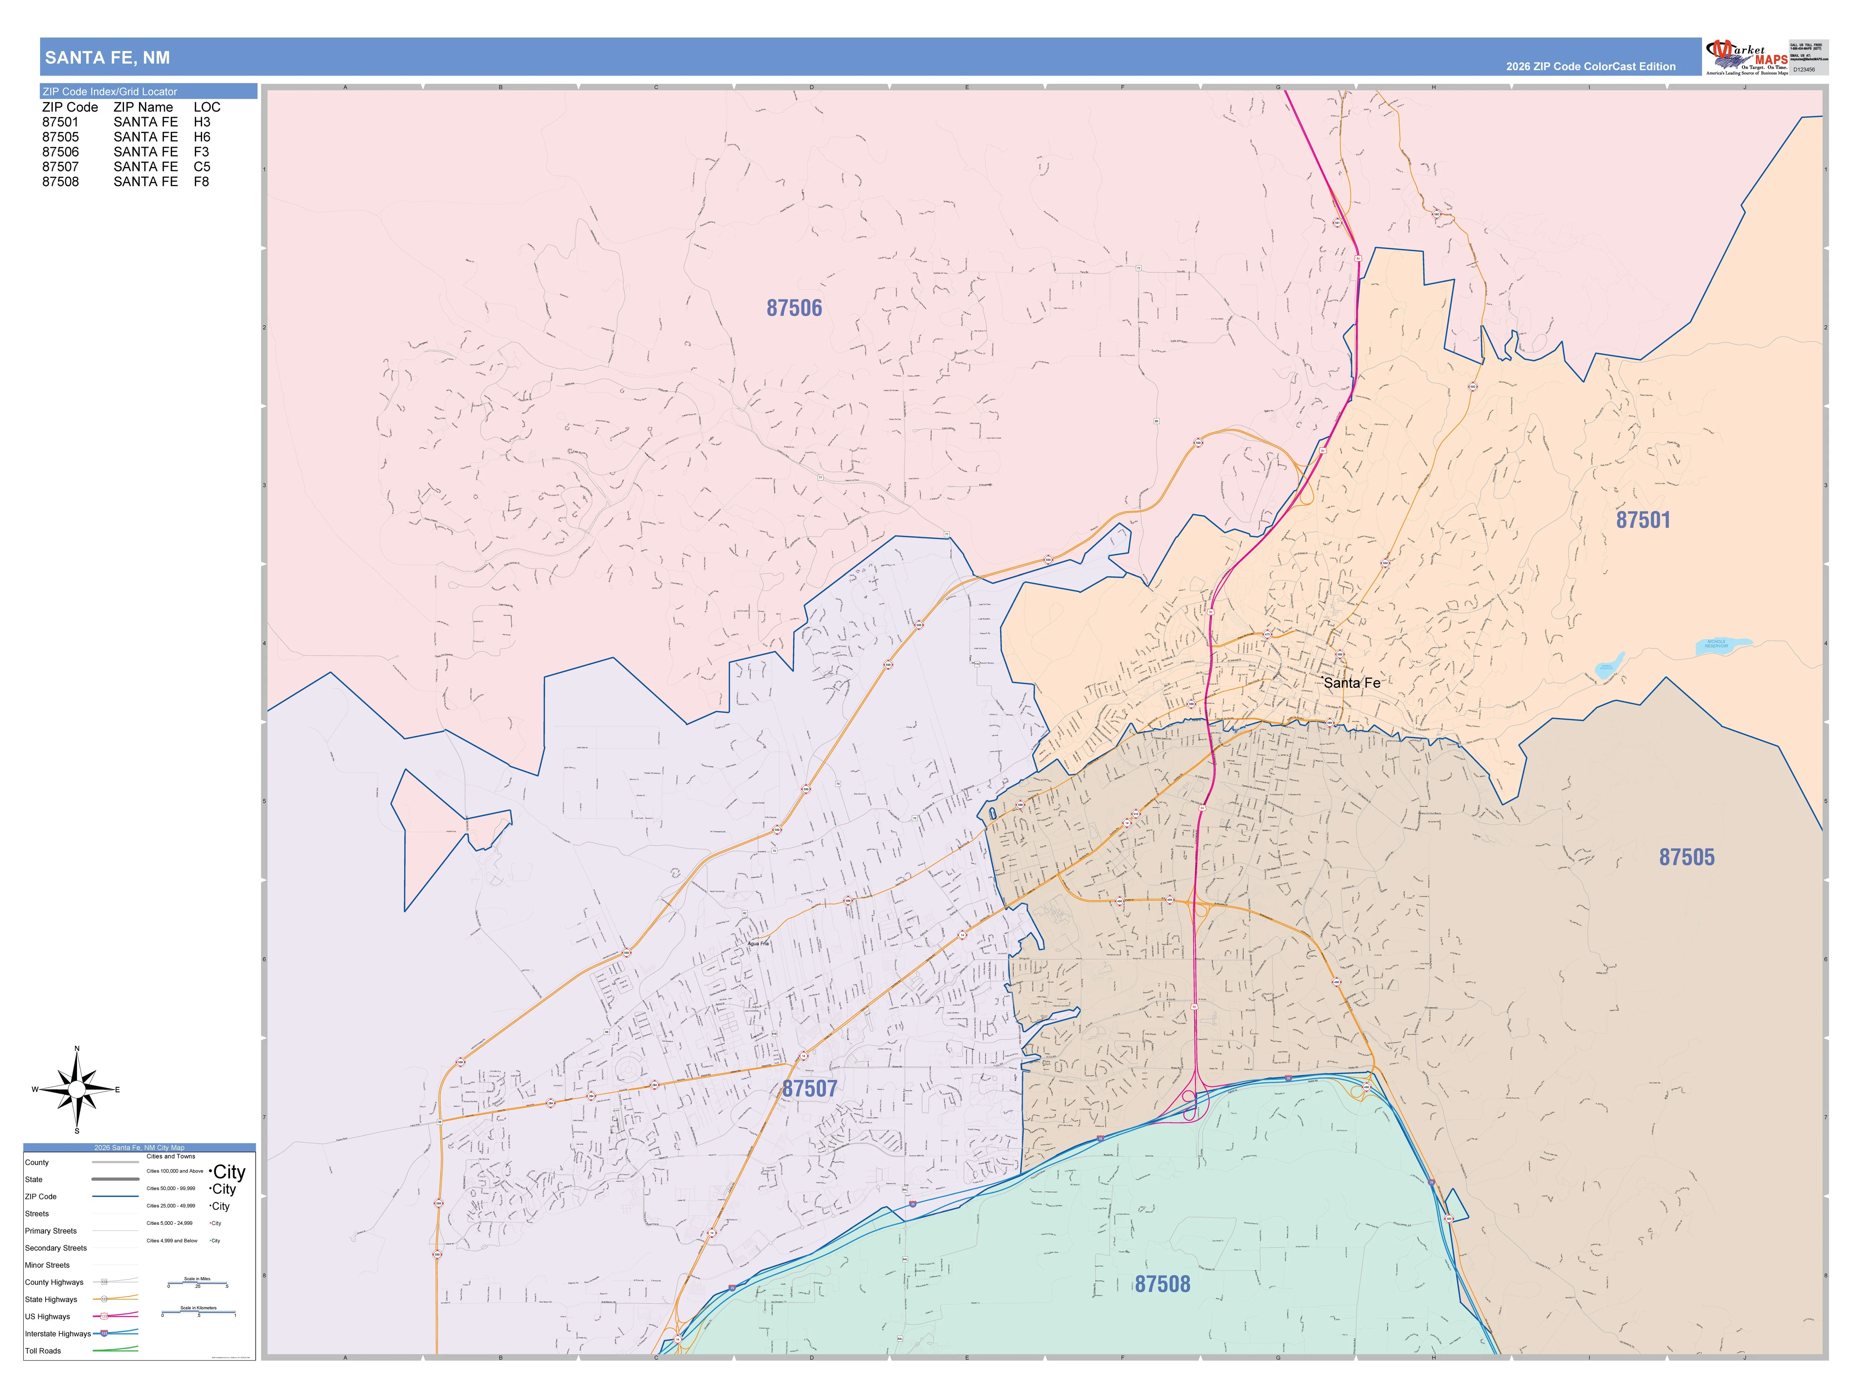The image size is (1853, 1397).
Task: Click the 'ZIP Name' column heading
Action: (x=143, y=107)
